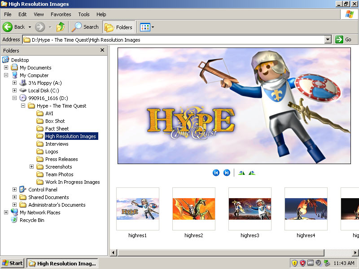Image resolution: width=359 pixels, height=269 pixels.
Task: Click the Views icon in the toolbar
Action: pos(145,27)
